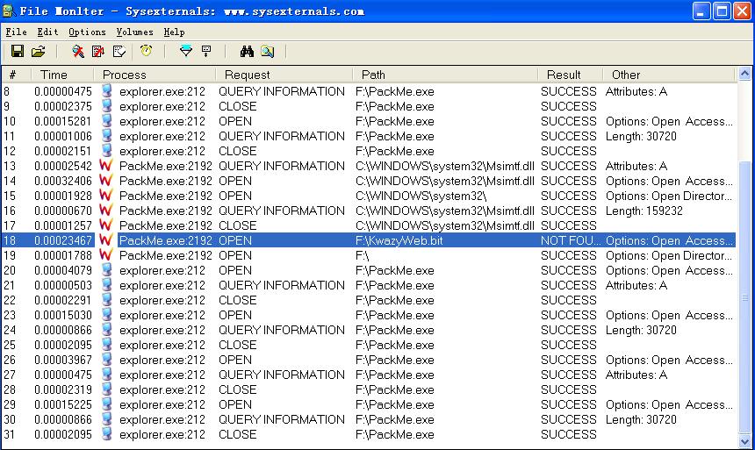Click the Find binoculars icon

pyautogui.click(x=247, y=51)
